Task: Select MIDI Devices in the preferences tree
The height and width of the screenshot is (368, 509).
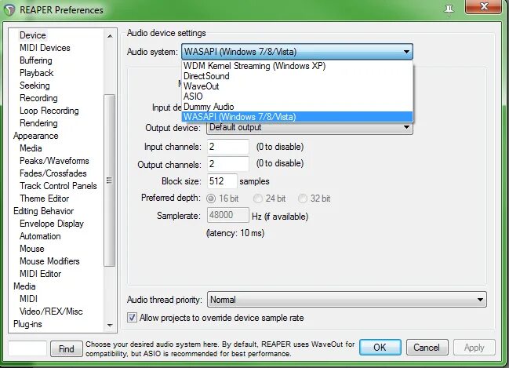Action: (x=45, y=48)
